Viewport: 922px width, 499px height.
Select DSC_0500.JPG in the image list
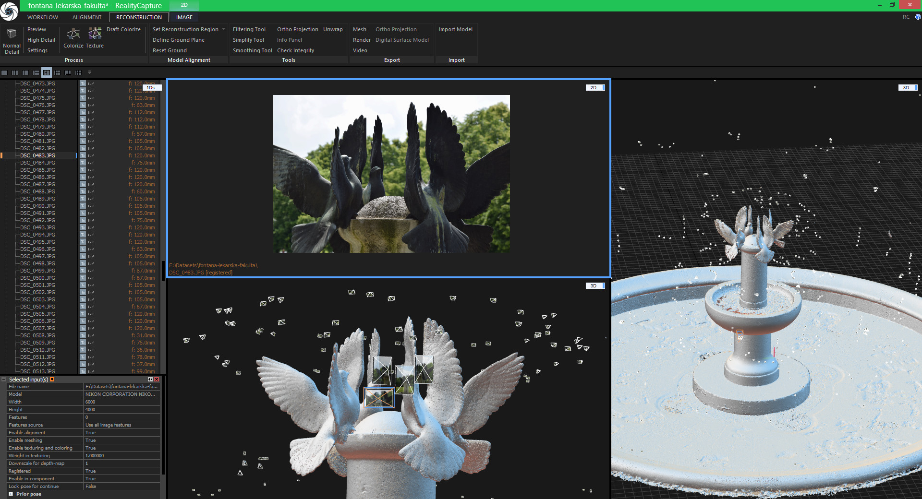tap(37, 278)
